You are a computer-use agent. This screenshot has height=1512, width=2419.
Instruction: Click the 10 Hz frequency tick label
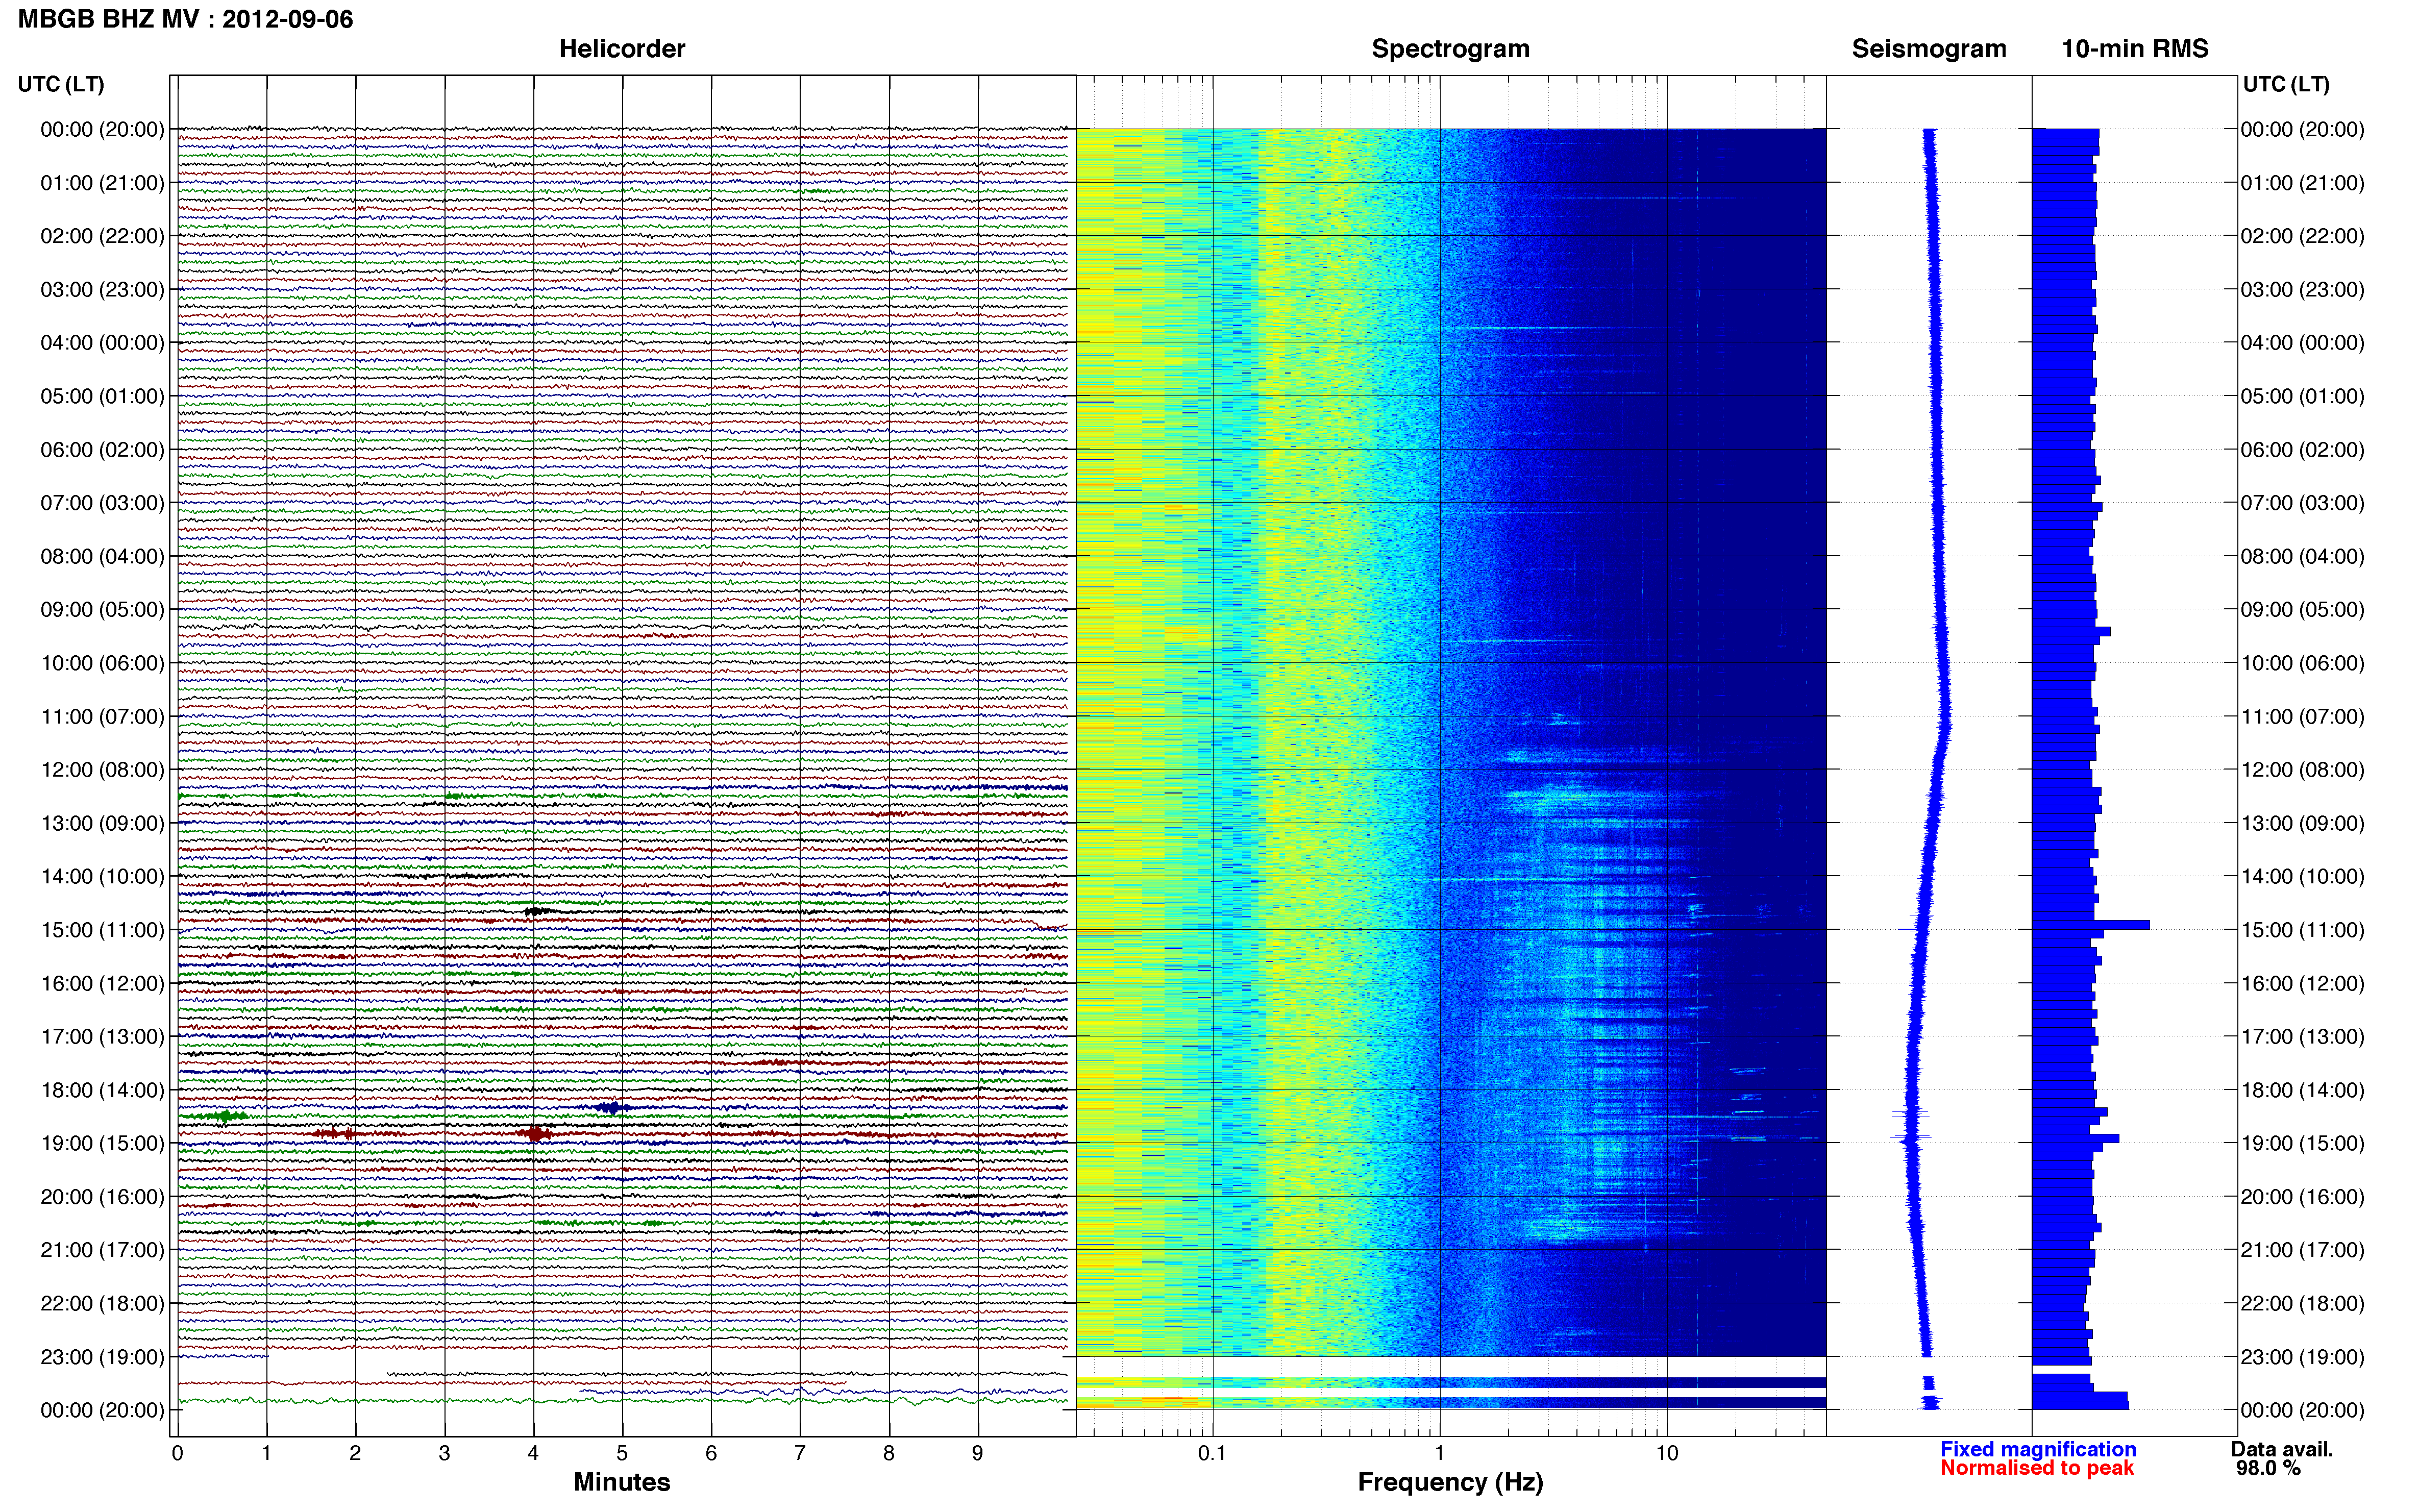1666,1453
